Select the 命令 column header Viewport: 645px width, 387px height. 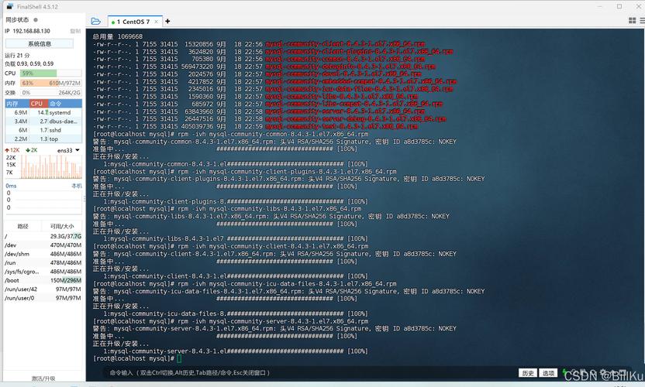pyautogui.click(x=56, y=103)
